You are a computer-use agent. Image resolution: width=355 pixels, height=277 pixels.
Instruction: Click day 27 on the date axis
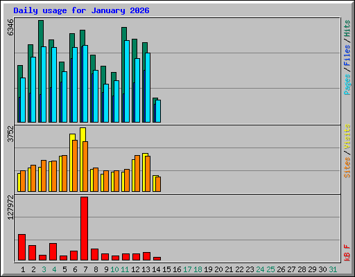pos(291,269)
